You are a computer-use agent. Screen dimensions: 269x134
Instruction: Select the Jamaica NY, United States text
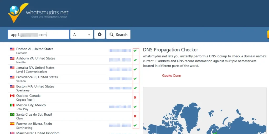35,68
